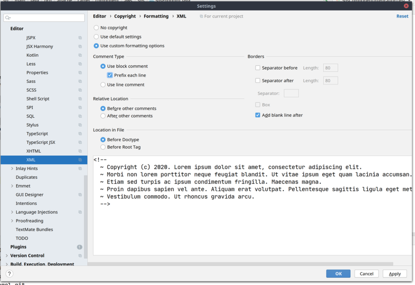Click the project-level icon beside Stylus
The width and height of the screenshot is (415, 285).
pos(80,125)
